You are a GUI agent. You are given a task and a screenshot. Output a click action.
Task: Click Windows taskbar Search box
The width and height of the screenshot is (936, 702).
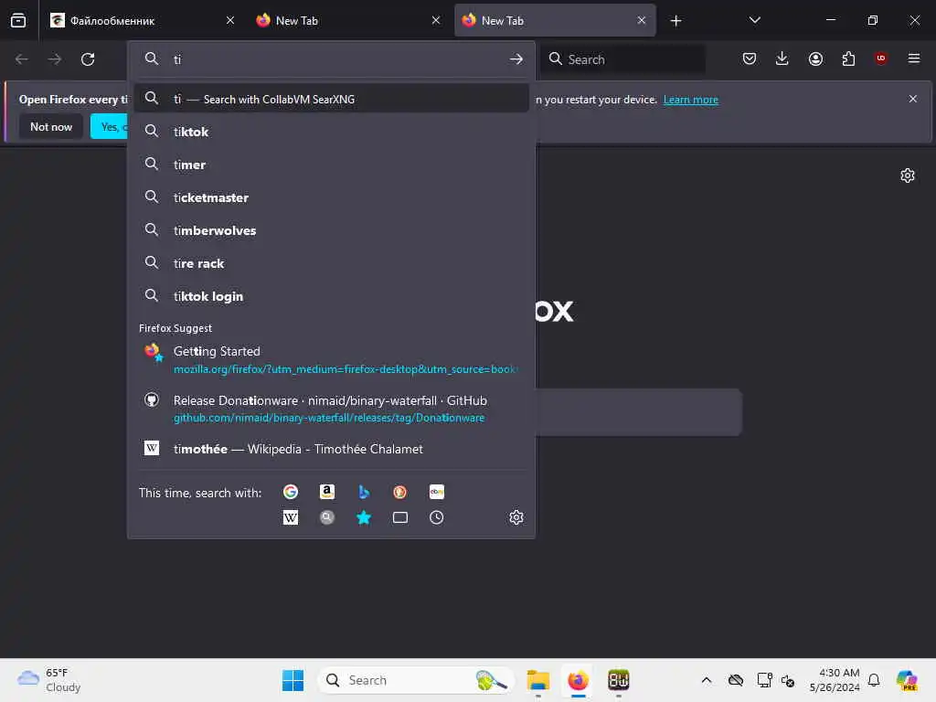pos(416,680)
